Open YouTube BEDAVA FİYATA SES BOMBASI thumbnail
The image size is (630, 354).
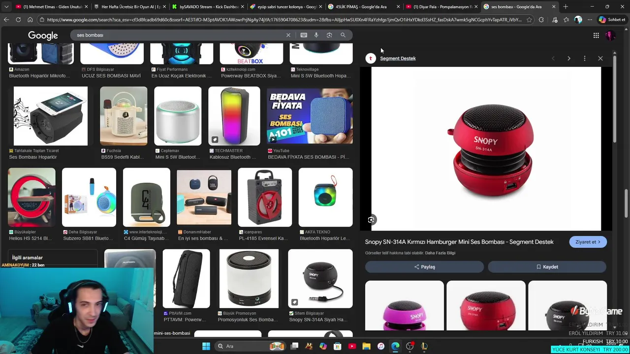tap(310, 116)
